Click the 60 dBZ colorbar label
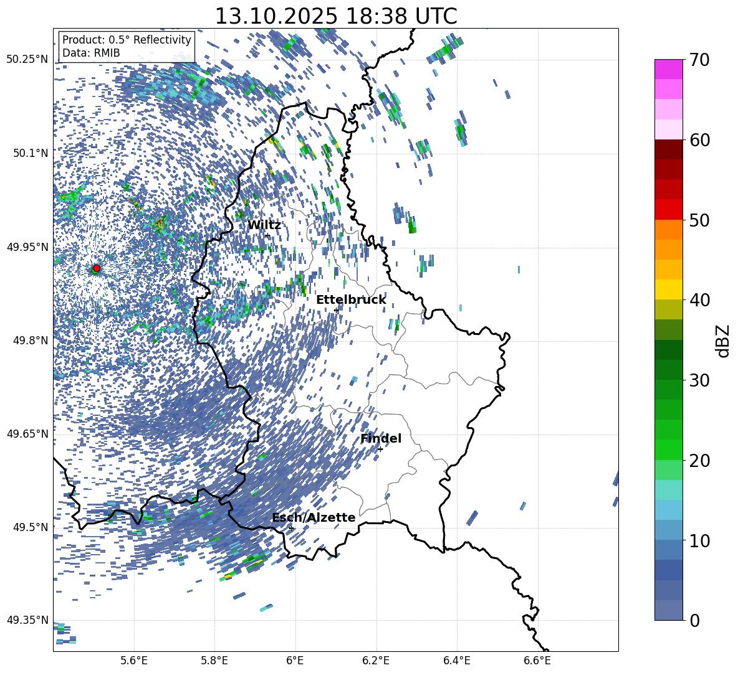The height and width of the screenshot is (673, 738). tap(699, 140)
